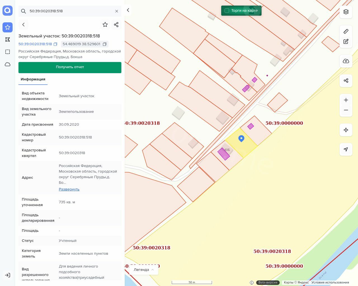Switch to the Информация tab

(33, 79)
